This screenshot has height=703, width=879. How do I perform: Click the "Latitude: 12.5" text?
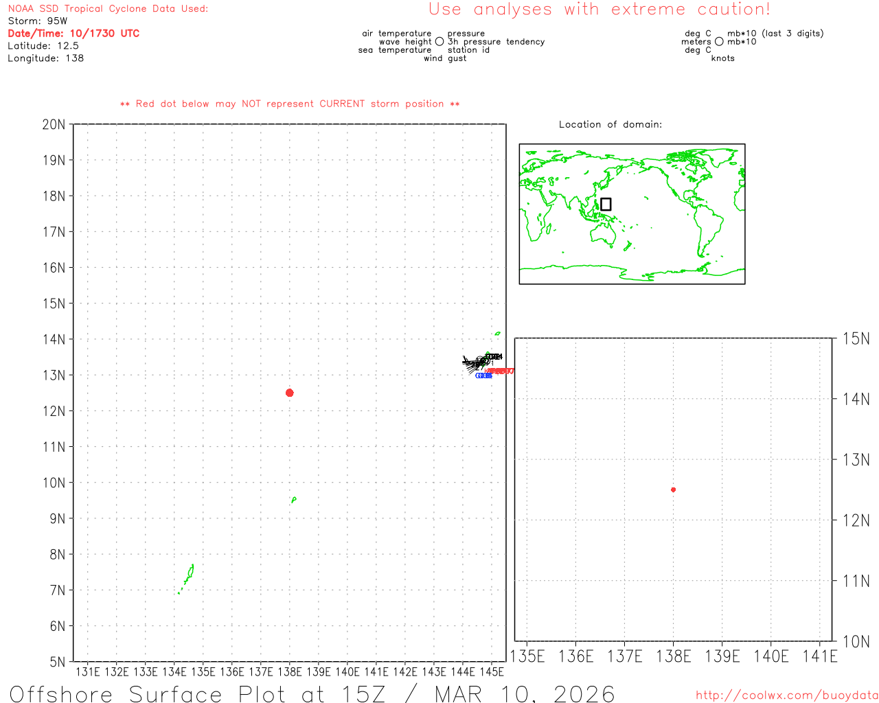coord(43,45)
